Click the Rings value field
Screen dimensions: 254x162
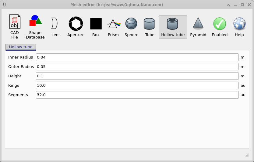pyautogui.click(x=137, y=86)
